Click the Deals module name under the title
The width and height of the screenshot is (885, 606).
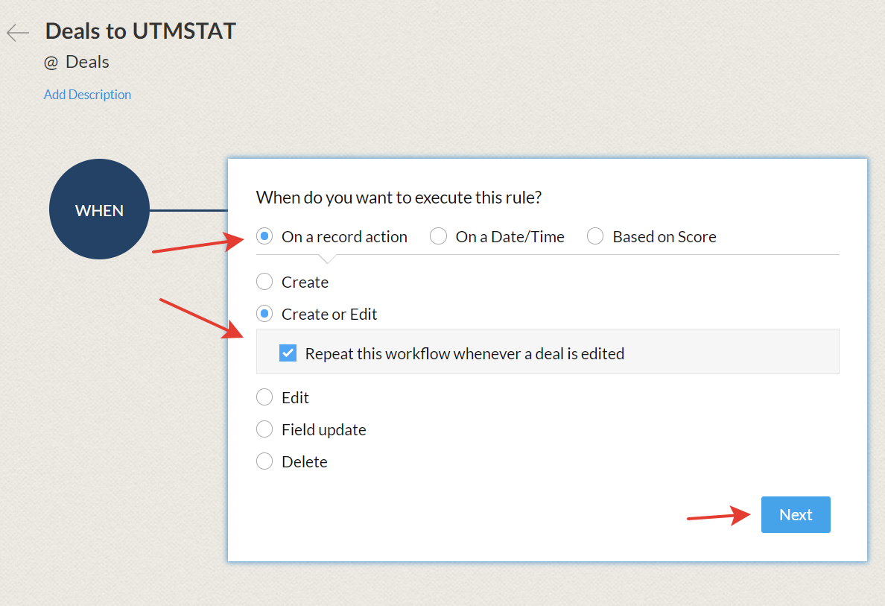pyautogui.click(x=87, y=63)
